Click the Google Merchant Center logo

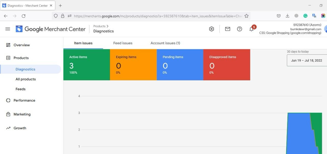click(51, 29)
